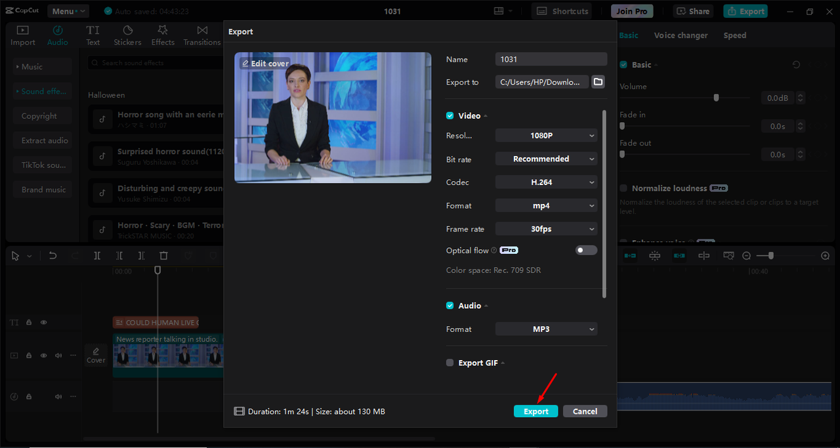Open the Effects tab

click(163, 35)
